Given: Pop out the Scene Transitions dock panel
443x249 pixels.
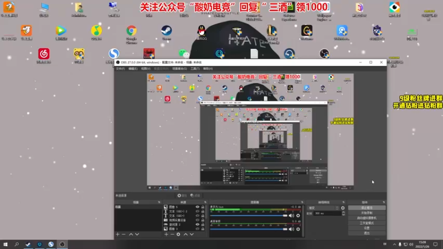Looking at the screenshot, I should click(x=343, y=203).
